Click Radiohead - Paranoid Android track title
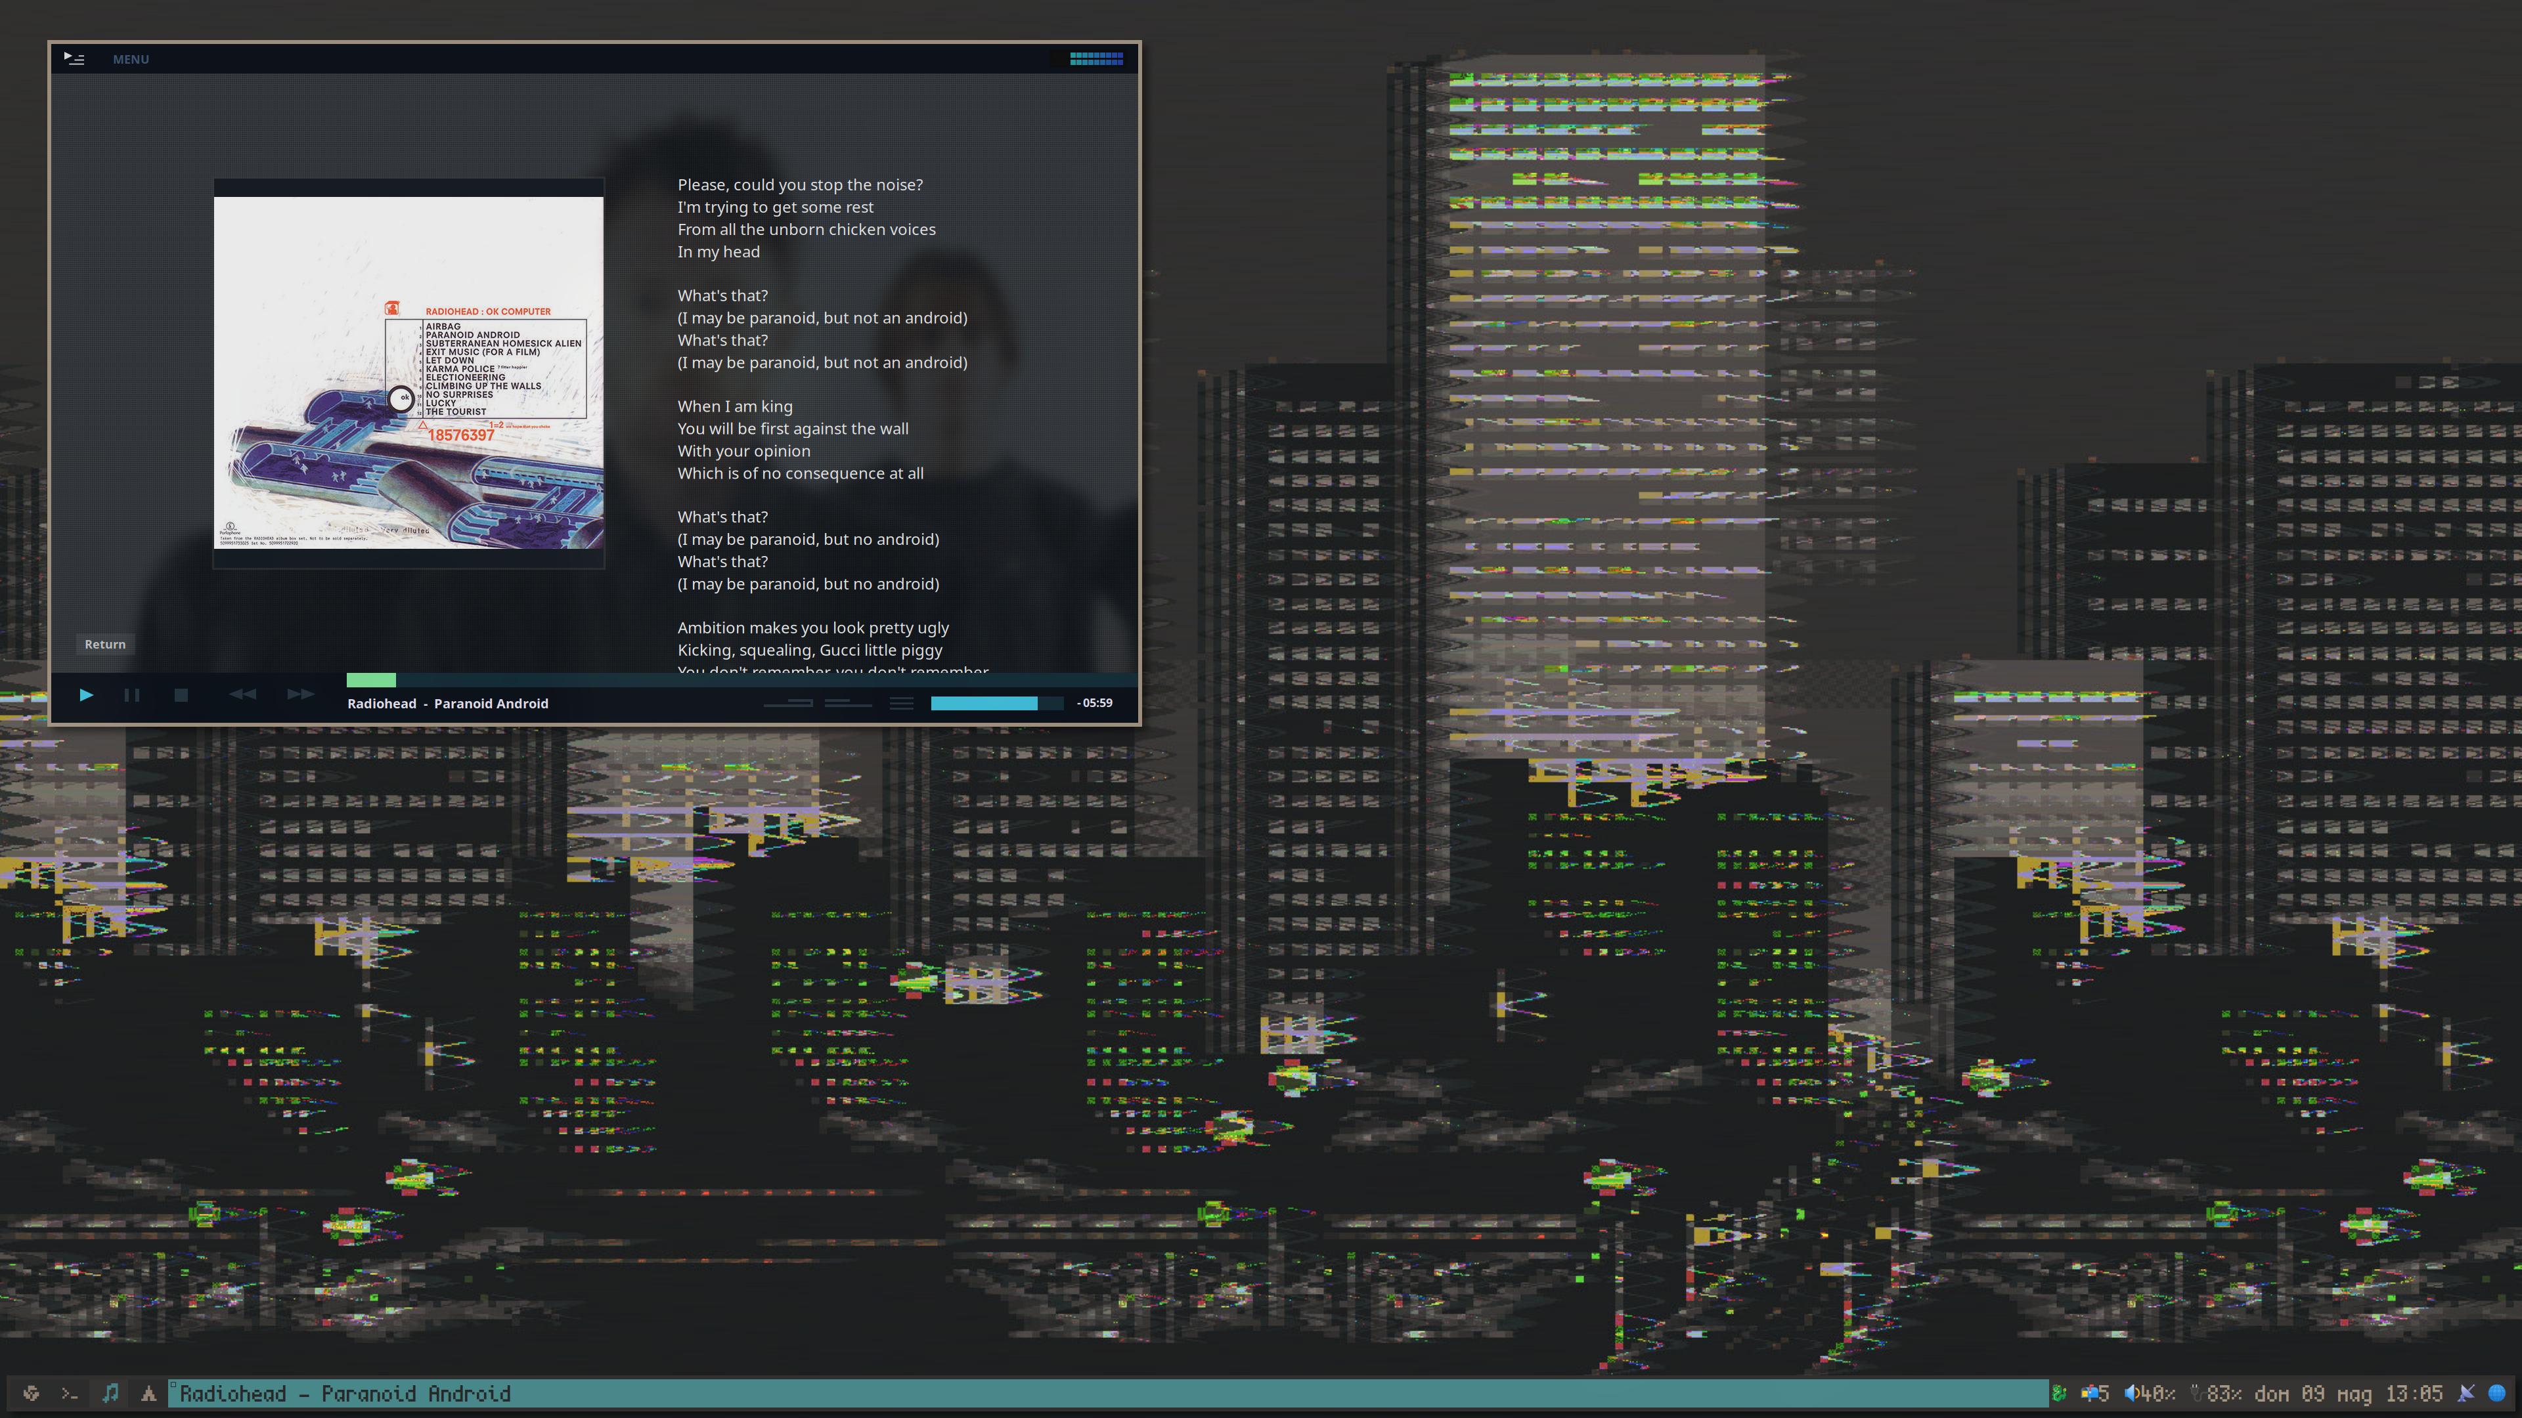The width and height of the screenshot is (2522, 1418). 447,704
